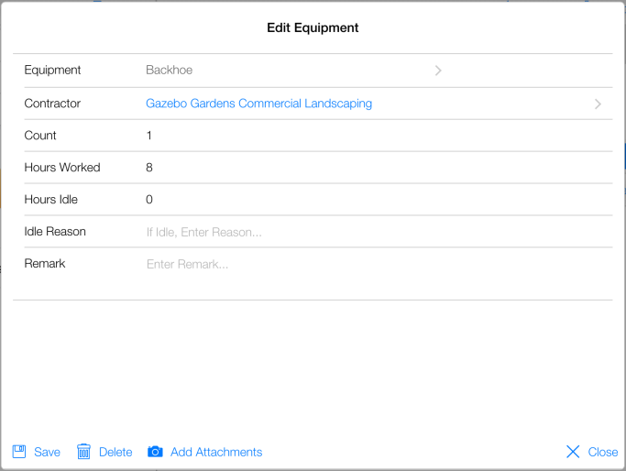Click the Edit Equipment dialog title

[313, 27]
